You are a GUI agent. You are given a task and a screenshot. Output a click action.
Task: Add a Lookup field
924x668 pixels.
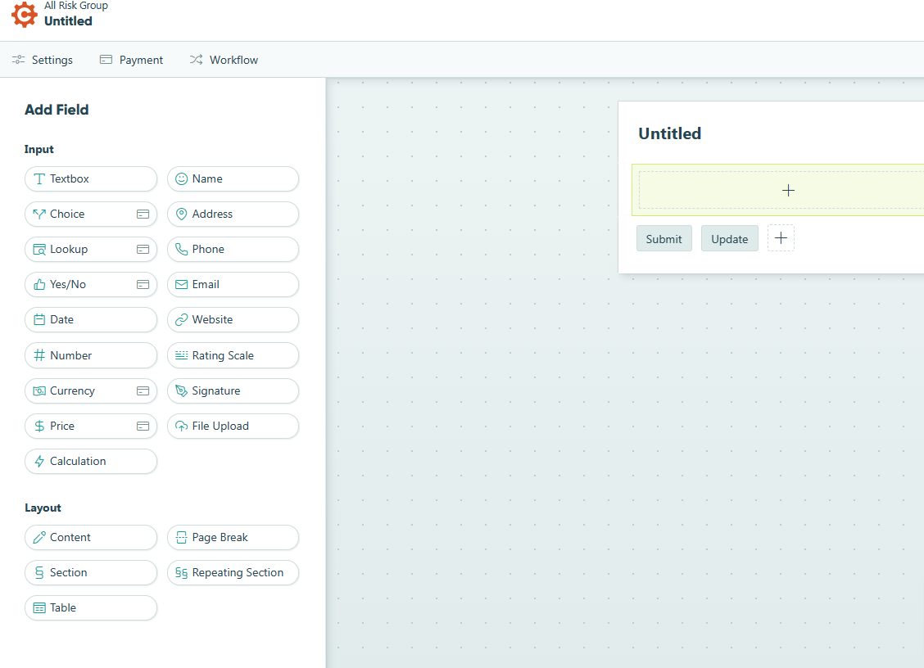(x=91, y=249)
